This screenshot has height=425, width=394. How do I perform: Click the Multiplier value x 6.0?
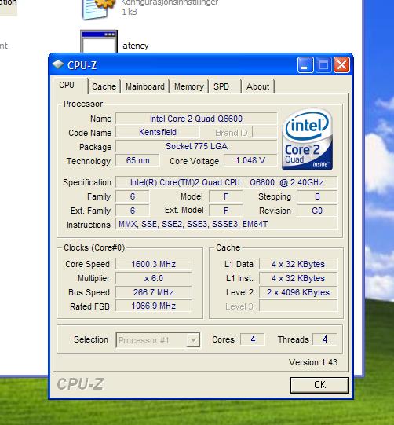point(154,278)
